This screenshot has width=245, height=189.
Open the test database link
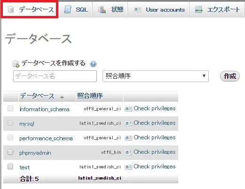click(x=24, y=167)
